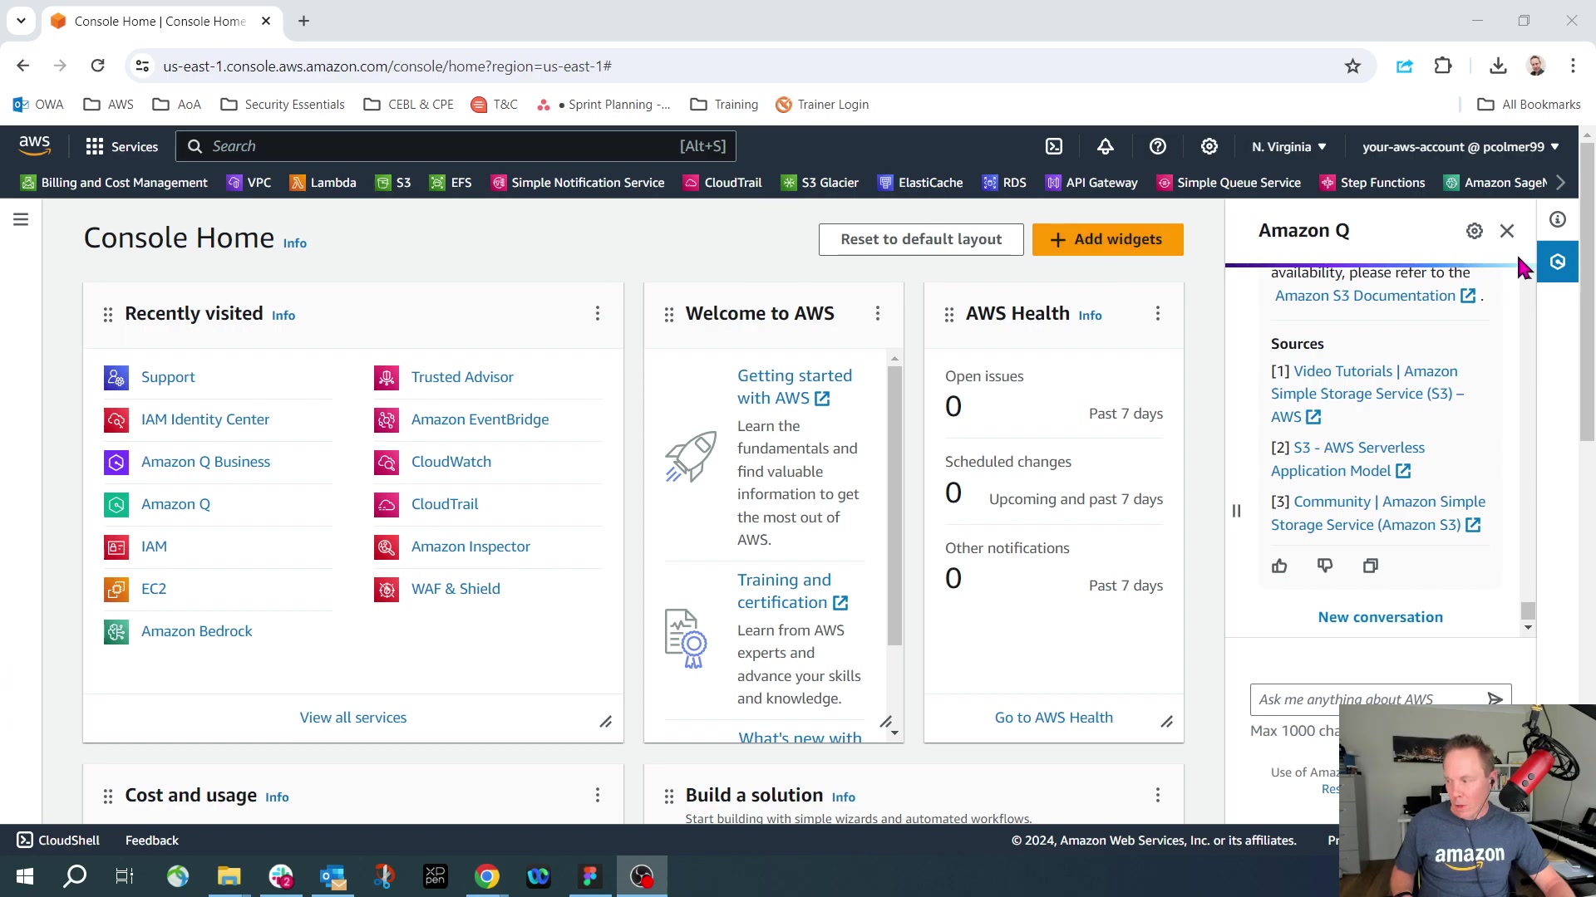Viewport: 1596px width, 897px height.
Task: Click Welcome to AWS widget scrollbar
Action: pyautogui.click(x=894, y=506)
